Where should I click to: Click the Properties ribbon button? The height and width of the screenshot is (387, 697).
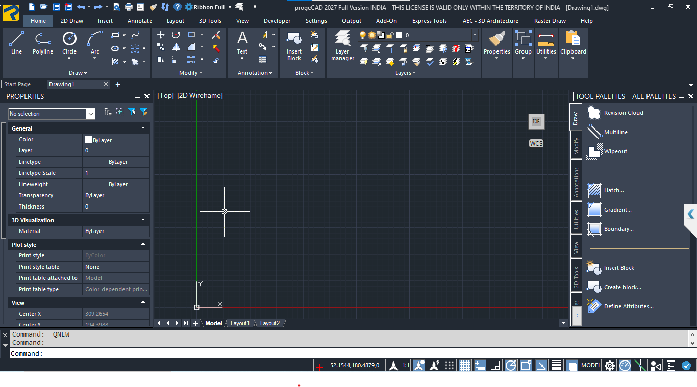pyautogui.click(x=497, y=45)
